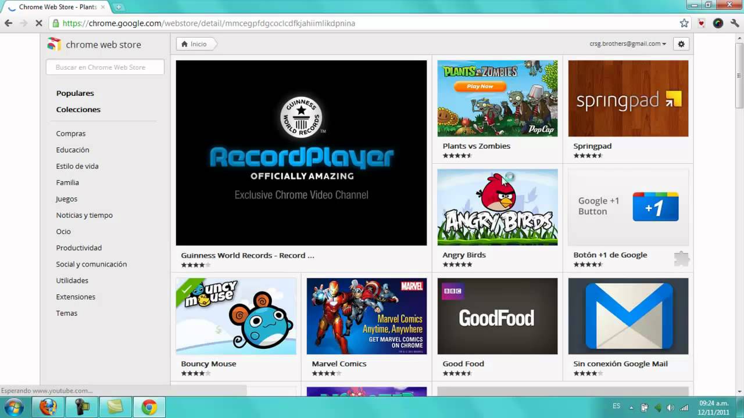
Task: Click the address bar URL
Action: (208, 23)
